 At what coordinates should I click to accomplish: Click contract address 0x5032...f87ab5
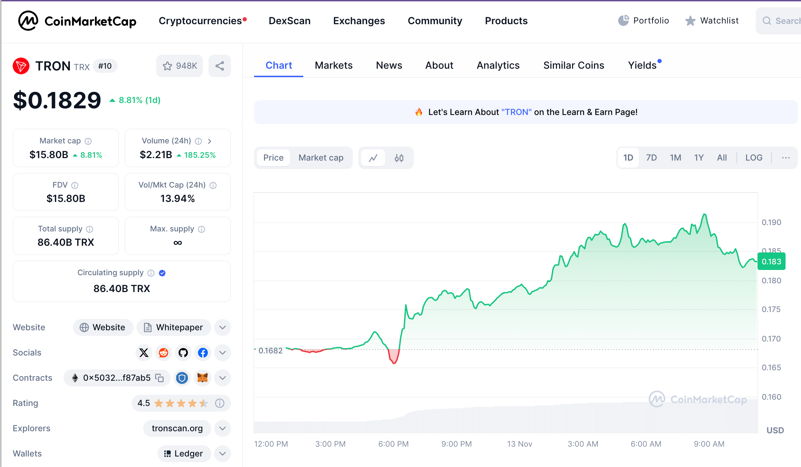[117, 378]
